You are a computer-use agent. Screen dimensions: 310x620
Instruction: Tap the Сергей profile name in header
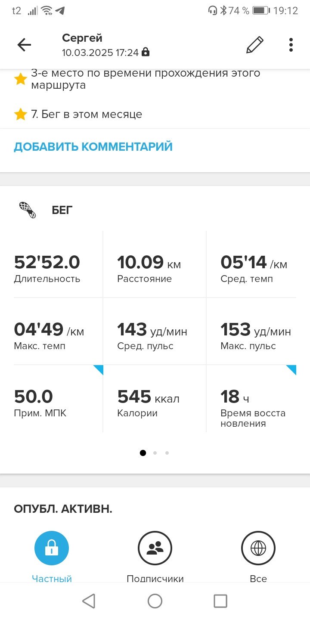coord(83,38)
